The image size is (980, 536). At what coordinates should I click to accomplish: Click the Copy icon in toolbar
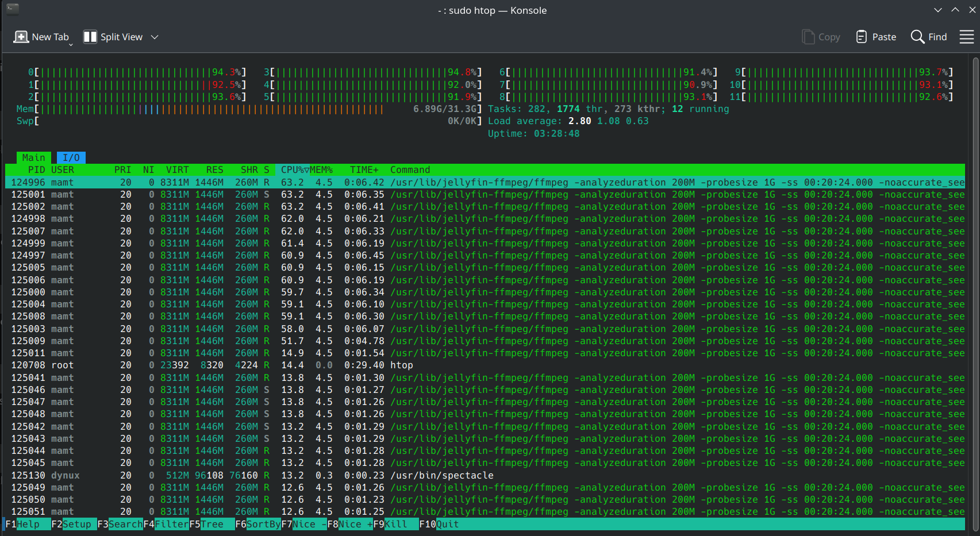tap(808, 37)
